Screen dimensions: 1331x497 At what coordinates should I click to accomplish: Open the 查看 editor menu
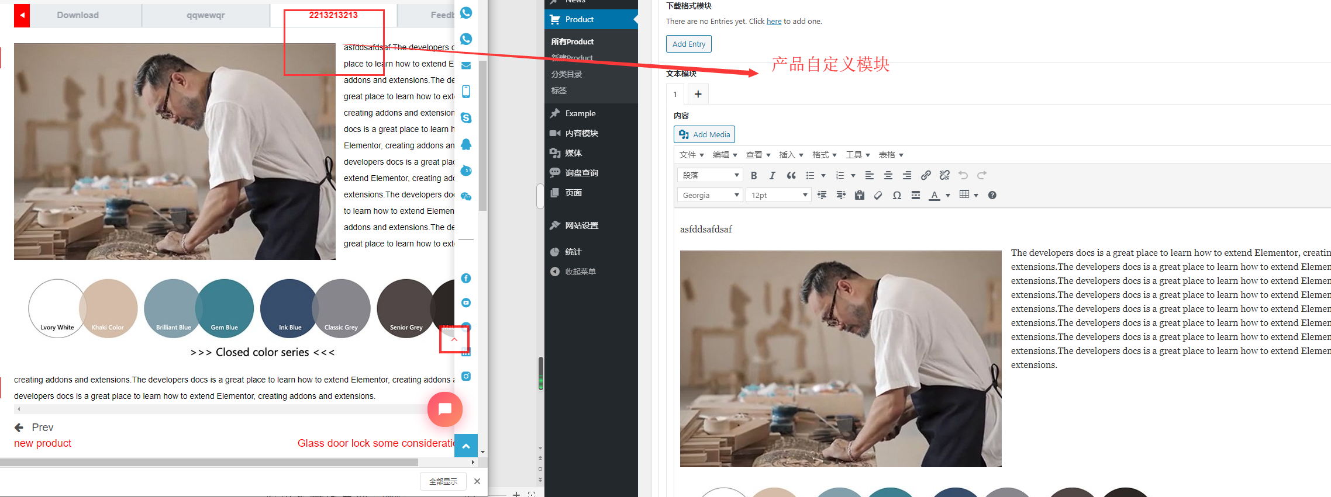coord(758,155)
